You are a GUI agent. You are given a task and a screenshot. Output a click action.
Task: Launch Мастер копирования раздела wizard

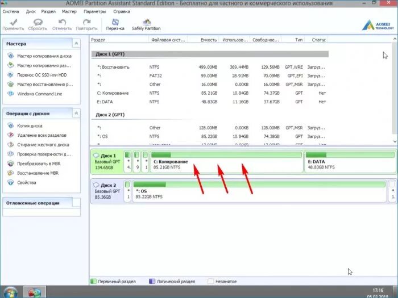click(44, 65)
